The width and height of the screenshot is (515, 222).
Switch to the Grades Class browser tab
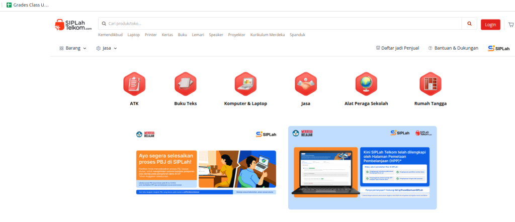click(x=28, y=5)
